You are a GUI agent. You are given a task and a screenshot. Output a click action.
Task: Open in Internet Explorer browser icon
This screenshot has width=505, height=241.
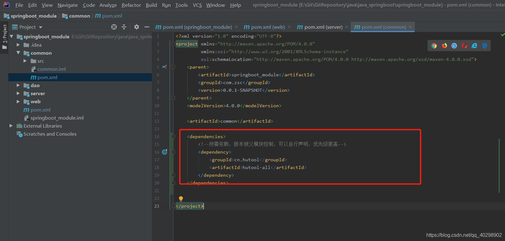474,46
